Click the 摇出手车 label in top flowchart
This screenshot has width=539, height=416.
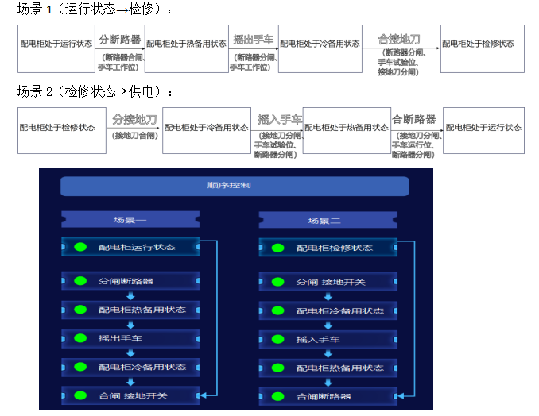coord(253,39)
